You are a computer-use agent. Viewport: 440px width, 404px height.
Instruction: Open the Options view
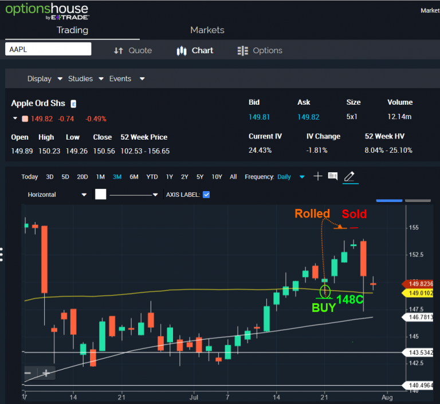click(268, 50)
